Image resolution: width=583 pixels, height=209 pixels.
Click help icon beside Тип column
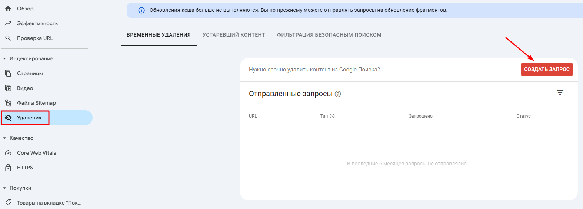(332, 116)
